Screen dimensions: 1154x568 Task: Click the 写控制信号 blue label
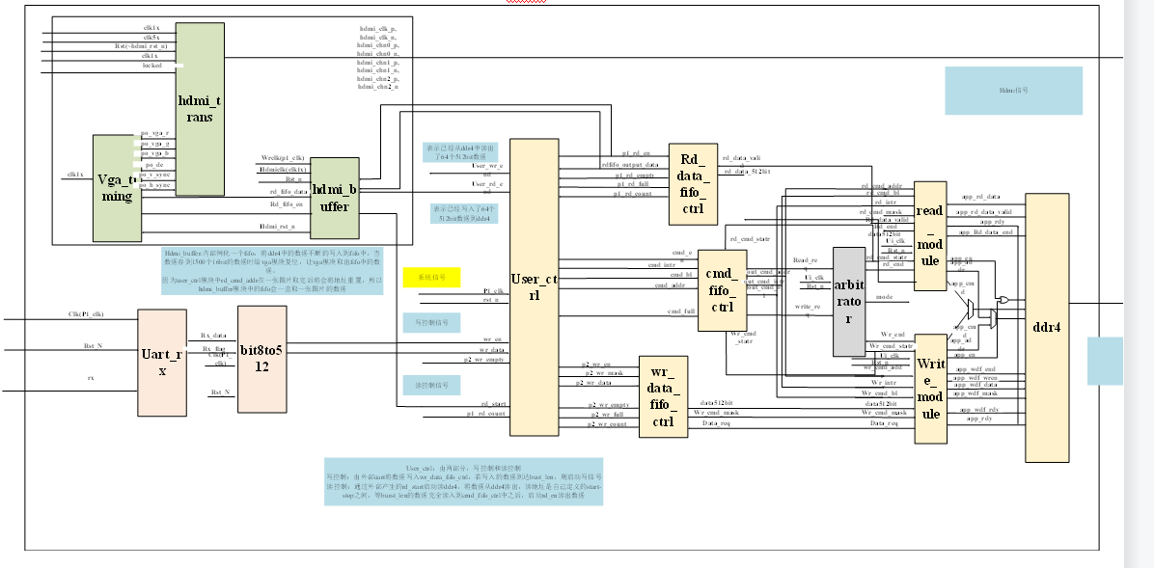[430, 322]
